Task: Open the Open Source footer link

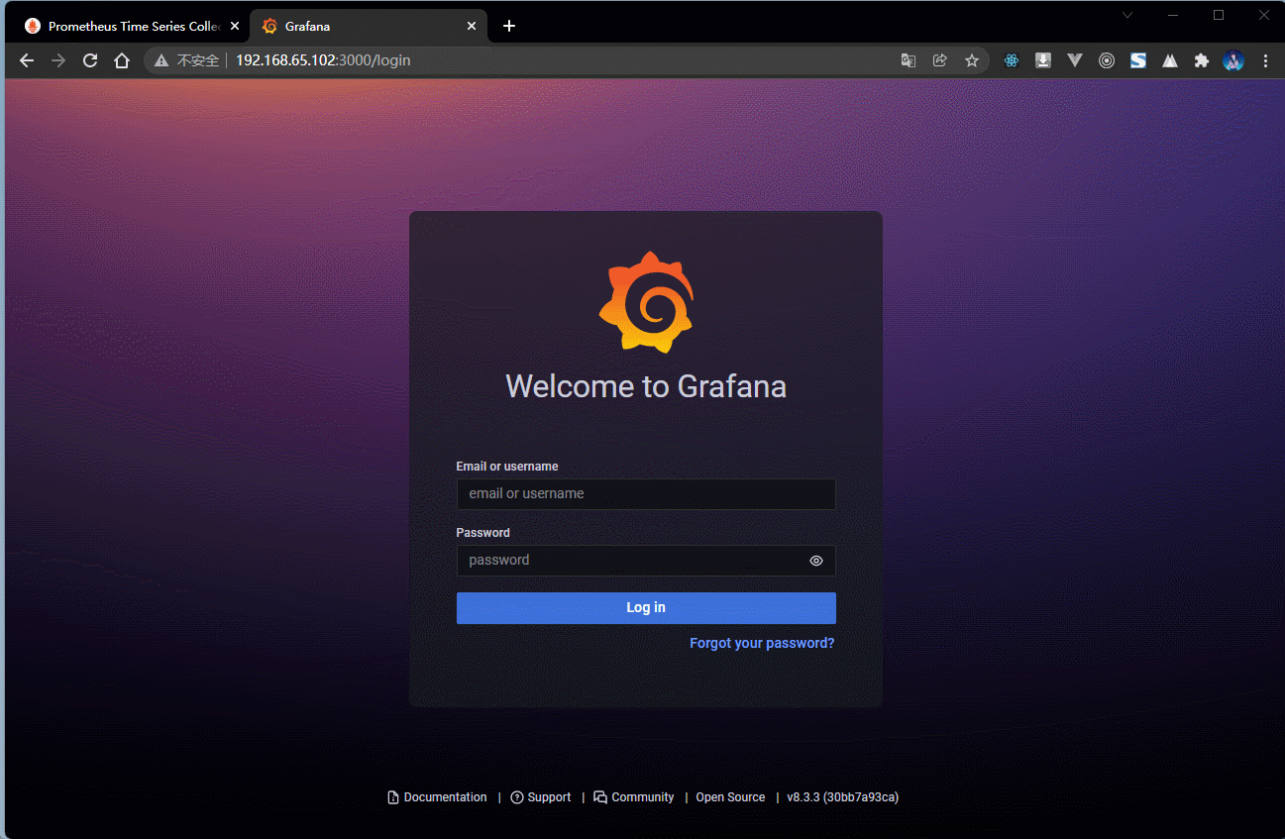Action: point(730,797)
